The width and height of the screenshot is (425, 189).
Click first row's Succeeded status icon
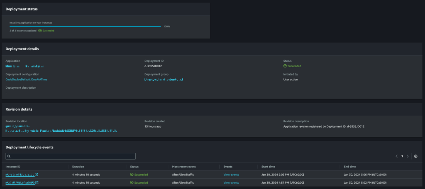(132, 174)
